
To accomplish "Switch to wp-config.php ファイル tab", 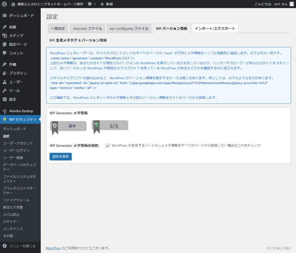I will pyautogui.click(x=129, y=28).
